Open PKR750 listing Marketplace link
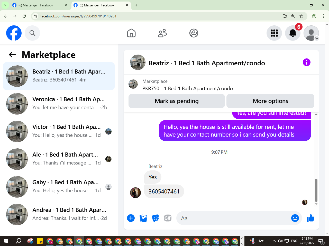 point(188,88)
